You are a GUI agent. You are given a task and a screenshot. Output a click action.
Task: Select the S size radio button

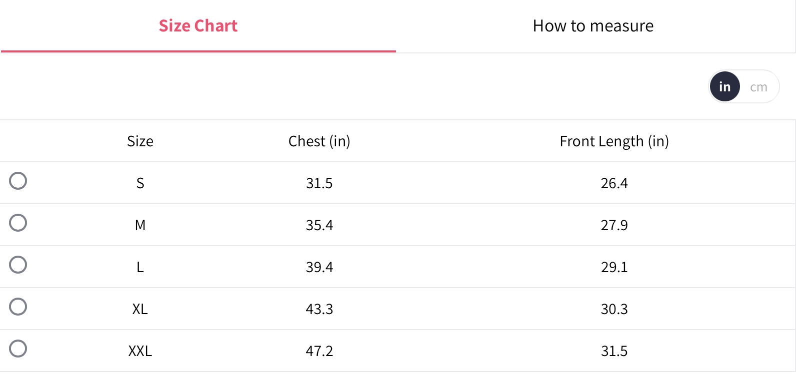[18, 181]
